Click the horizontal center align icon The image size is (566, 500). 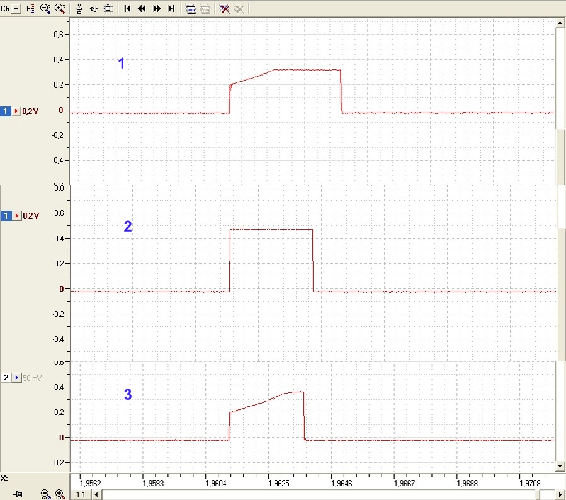(93, 9)
